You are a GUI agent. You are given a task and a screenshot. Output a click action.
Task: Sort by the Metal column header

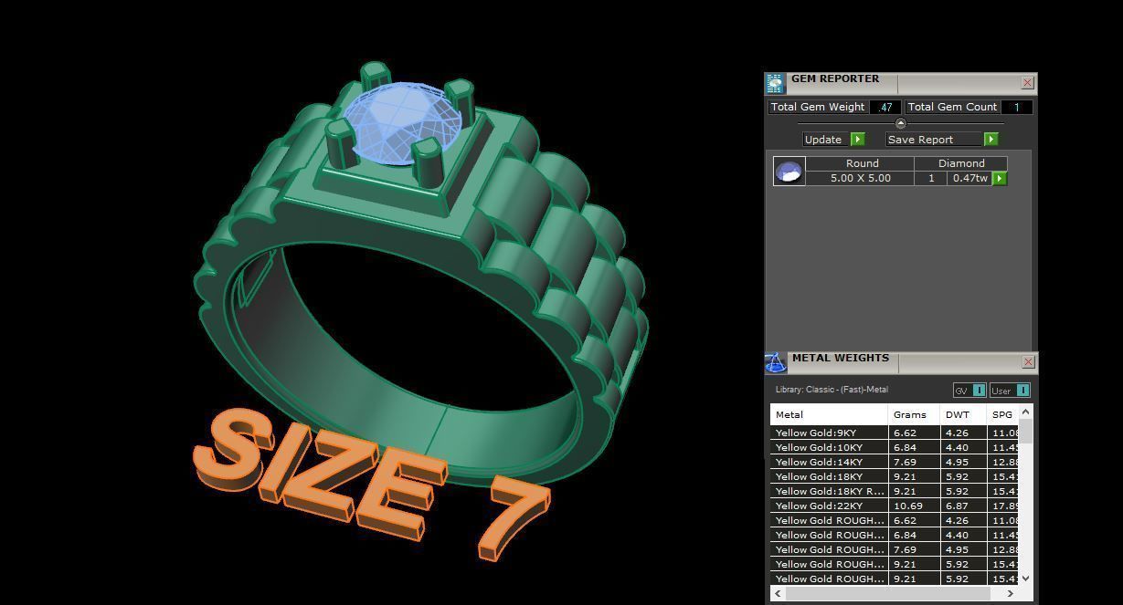829,414
